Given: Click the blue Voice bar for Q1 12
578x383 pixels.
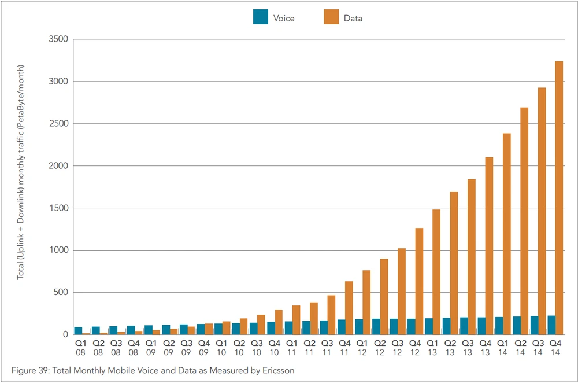Looking at the screenshot, I should tap(359, 327).
